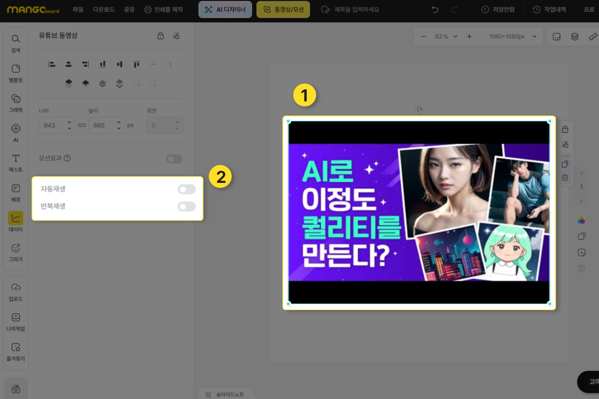Open the 62% zoom level dropdown
The width and height of the screenshot is (599, 399).
point(446,37)
